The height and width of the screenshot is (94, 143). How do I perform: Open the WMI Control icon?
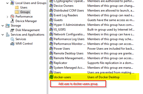(x=12, y=44)
